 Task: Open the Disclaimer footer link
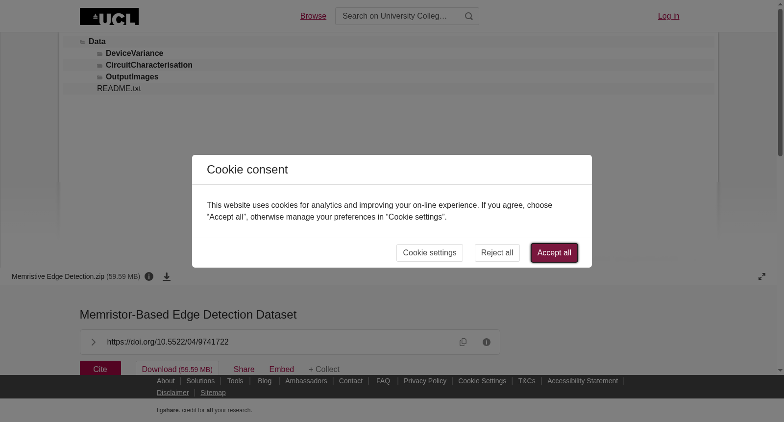pos(172,393)
